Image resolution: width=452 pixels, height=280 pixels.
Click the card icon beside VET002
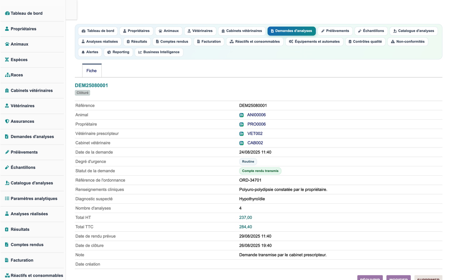pyautogui.click(x=241, y=134)
